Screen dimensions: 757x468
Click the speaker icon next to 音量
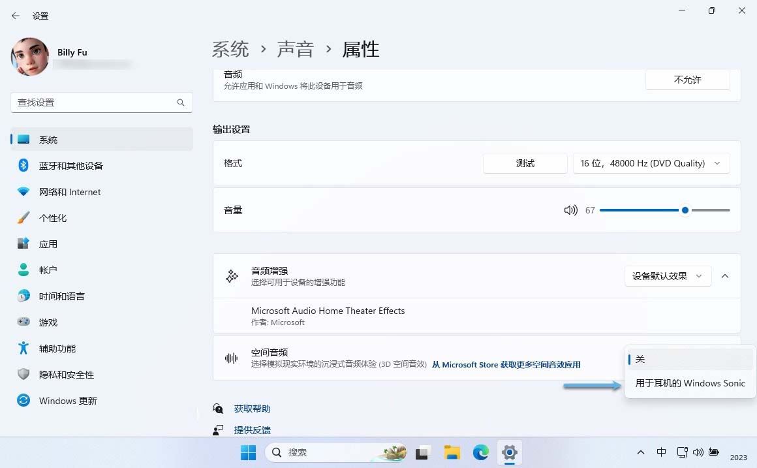570,210
